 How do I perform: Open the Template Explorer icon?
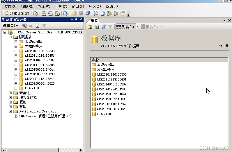(x=116, y=13)
